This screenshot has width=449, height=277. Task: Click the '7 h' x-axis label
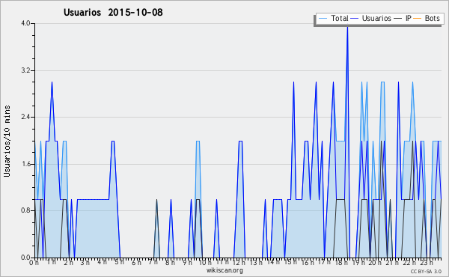click(153, 262)
